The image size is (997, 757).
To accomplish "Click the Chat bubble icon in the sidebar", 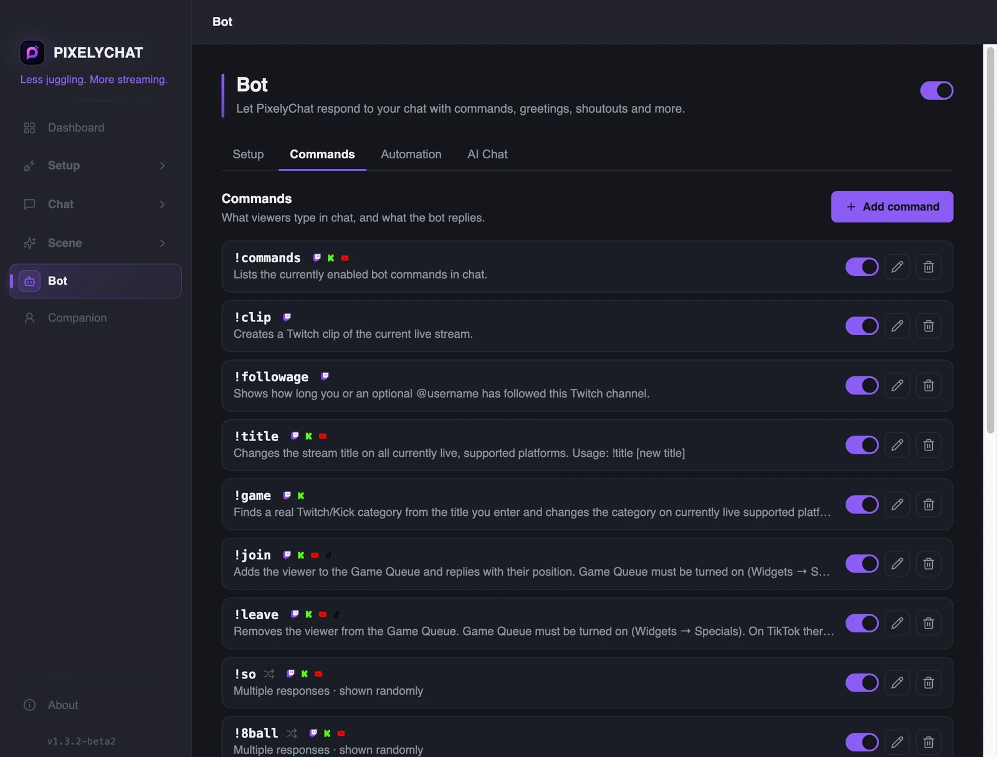I will [x=29, y=204].
